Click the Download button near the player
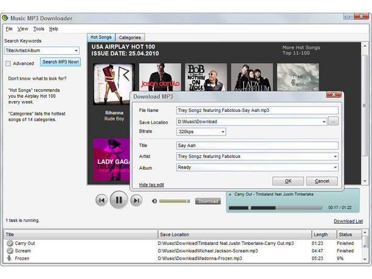Image resolution: width=372 pixels, height=279 pixels. point(208,201)
